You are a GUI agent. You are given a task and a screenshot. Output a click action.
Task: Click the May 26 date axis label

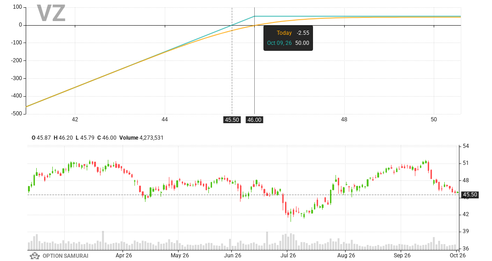180,256
